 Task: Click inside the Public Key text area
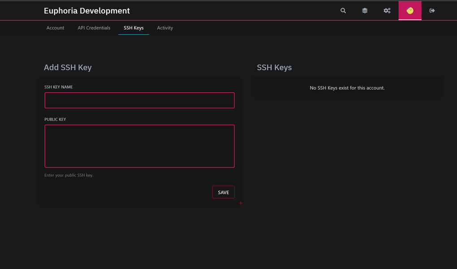[x=139, y=146]
